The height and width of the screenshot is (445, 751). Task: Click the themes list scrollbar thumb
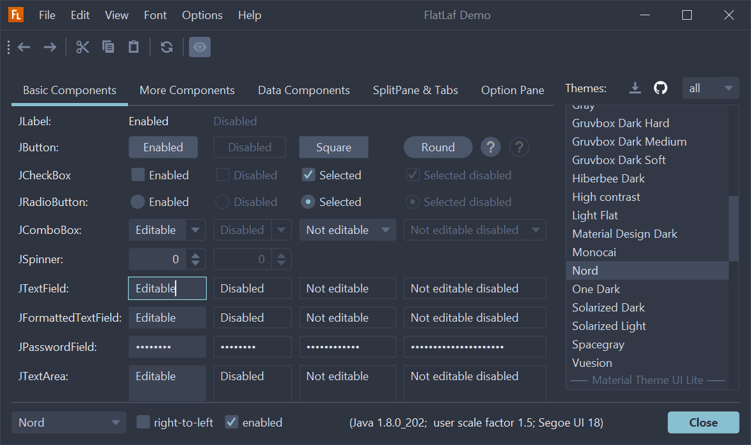(733, 228)
